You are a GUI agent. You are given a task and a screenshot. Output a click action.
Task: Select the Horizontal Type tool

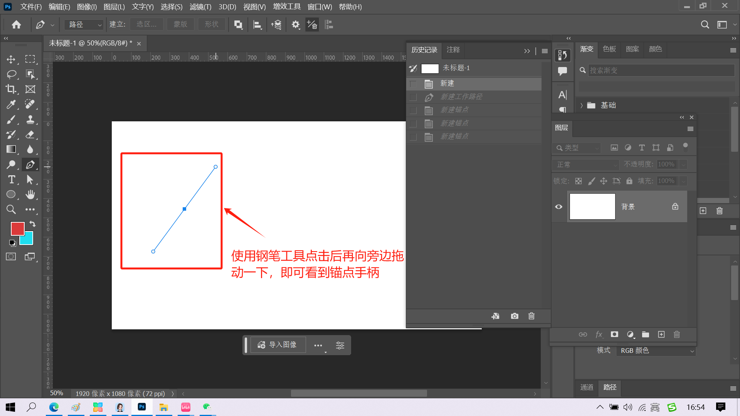[11, 179]
